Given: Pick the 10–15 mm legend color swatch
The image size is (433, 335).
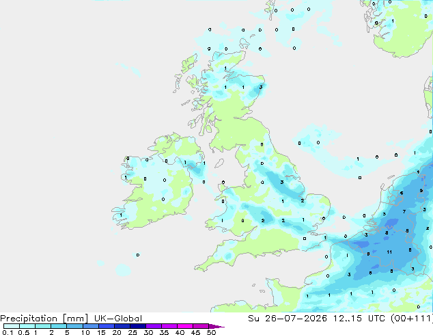Looking at the screenshot, I should click(91, 326).
